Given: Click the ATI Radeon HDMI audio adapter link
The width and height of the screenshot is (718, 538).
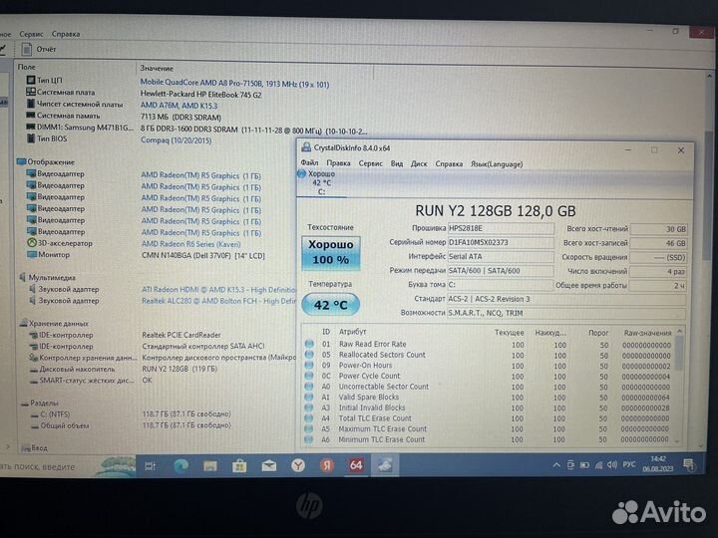Looking at the screenshot, I should click(x=218, y=289).
